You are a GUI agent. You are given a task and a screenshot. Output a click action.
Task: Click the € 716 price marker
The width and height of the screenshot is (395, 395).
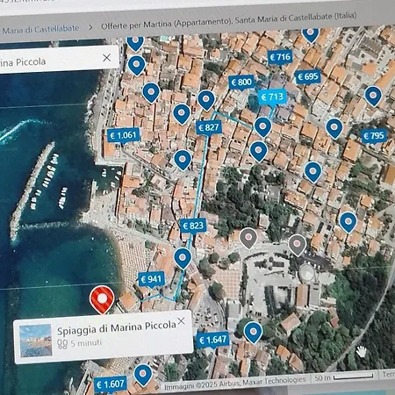[280, 57]
